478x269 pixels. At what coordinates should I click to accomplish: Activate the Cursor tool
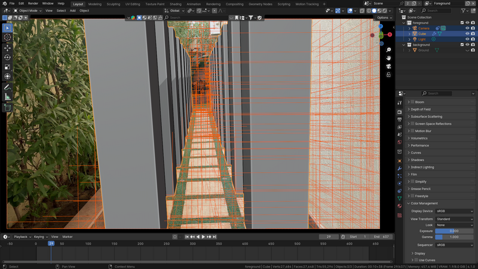tap(7, 37)
